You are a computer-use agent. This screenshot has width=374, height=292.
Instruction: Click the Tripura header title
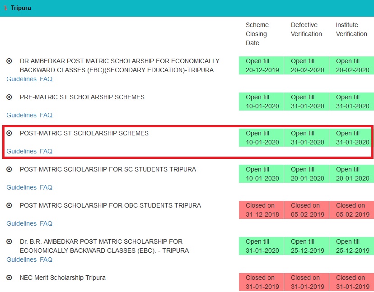click(x=21, y=8)
